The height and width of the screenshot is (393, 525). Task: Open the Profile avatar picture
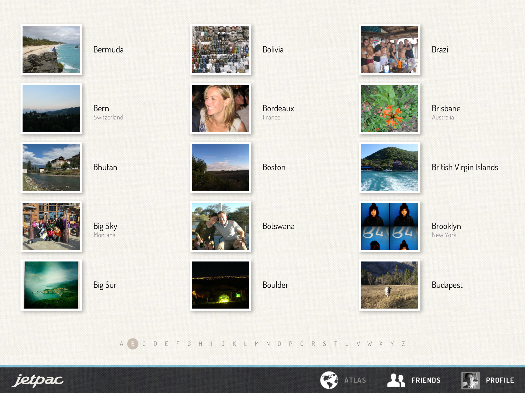point(470,380)
